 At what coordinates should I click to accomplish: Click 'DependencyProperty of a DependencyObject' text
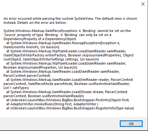point(40,39)
